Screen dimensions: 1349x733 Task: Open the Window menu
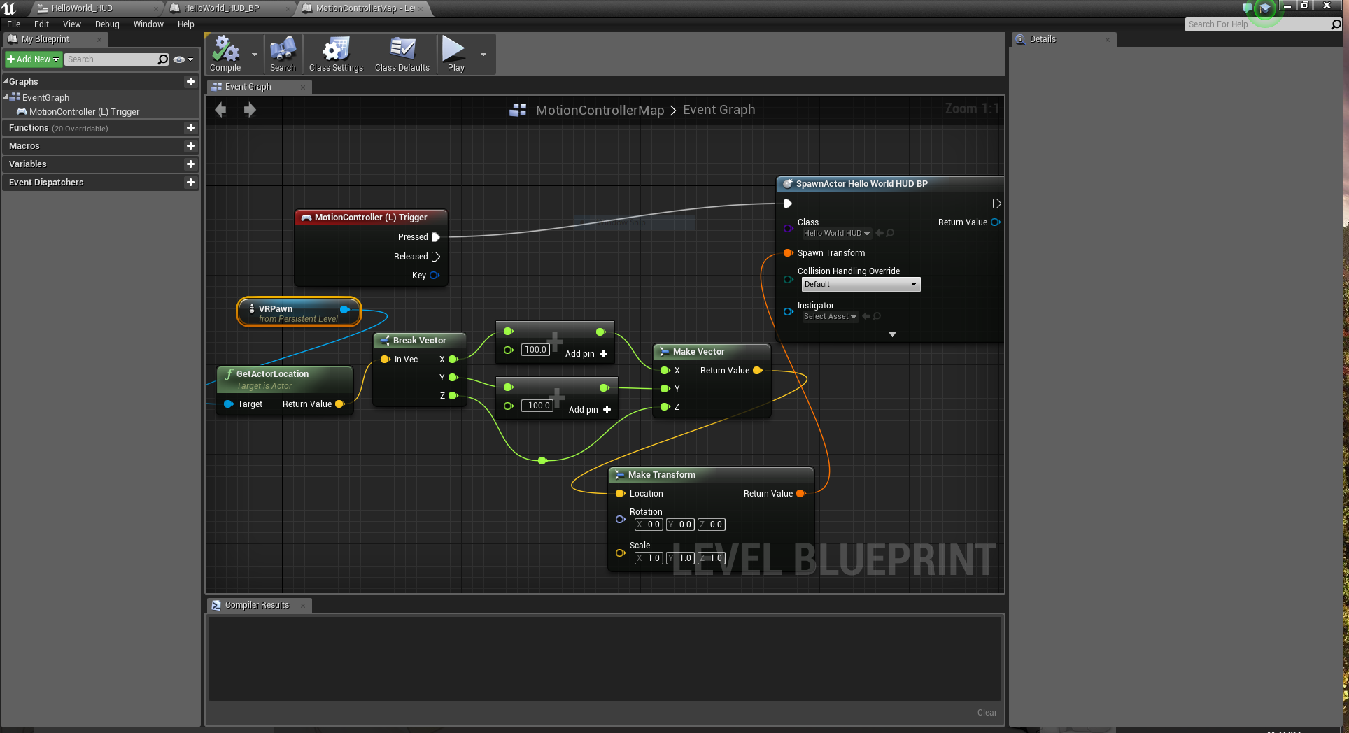pos(148,24)
